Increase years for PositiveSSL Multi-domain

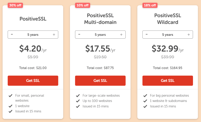121,35
